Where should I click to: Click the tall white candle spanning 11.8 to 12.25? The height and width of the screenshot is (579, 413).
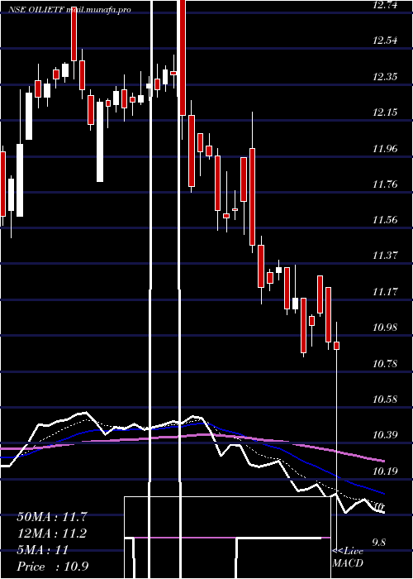click(100, 141)
